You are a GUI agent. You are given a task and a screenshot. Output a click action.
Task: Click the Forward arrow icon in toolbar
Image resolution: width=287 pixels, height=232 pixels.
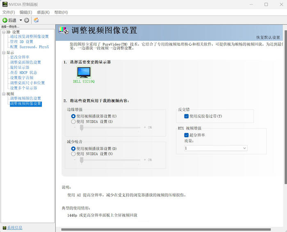27,20
